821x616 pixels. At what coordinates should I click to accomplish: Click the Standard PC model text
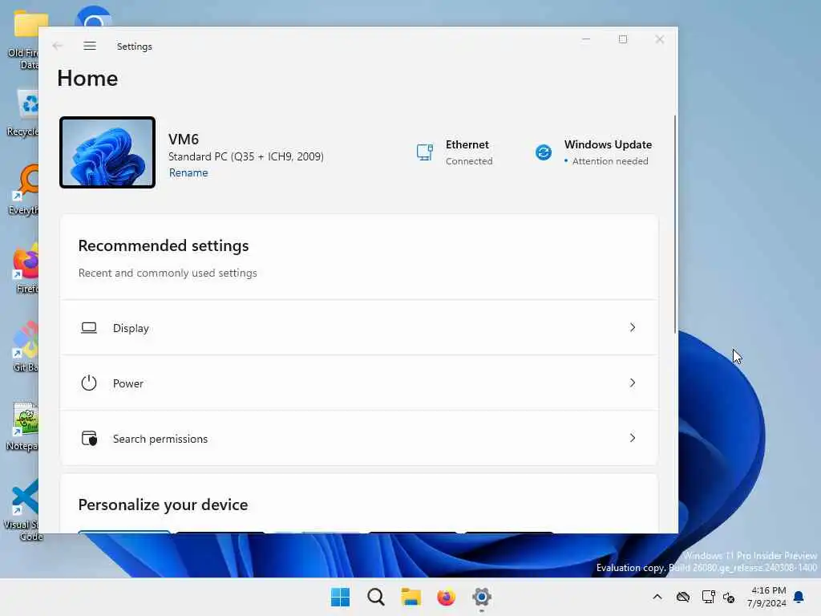(245, 156)
